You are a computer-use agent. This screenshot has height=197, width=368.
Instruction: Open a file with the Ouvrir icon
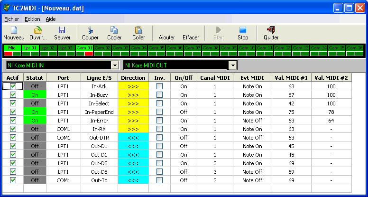[38, 30]
